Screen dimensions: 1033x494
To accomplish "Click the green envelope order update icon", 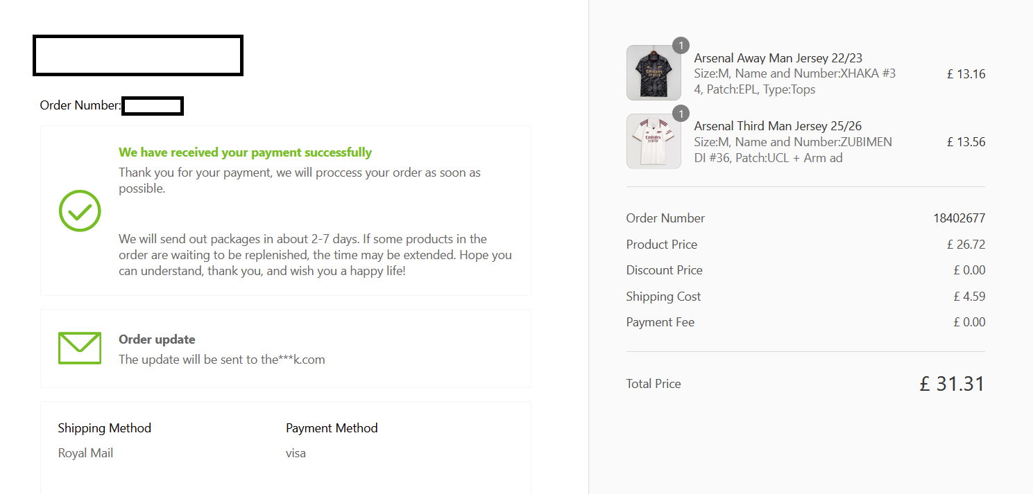I will click(80, 349).
